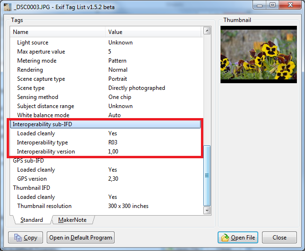
Task: Click the scrollbar down arrow
Action: [207, 210]
